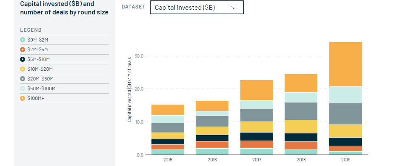Click the 2019 $10M-$20M yellow segment
This screenshot has width=408, height=166.
coord(345,131)
